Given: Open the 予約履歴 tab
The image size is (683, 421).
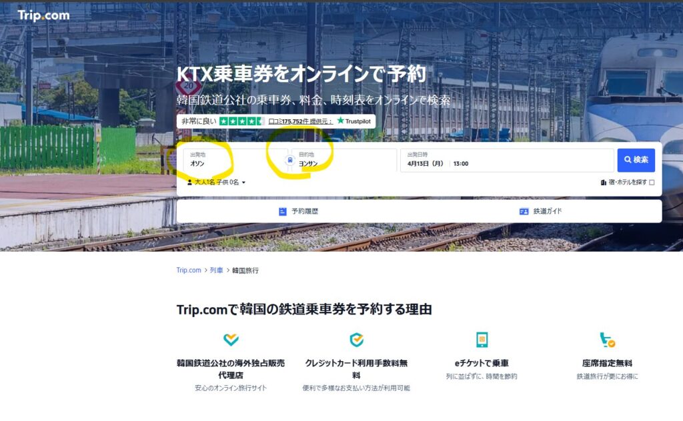Looking at the screenshot, I should (298, 211).
